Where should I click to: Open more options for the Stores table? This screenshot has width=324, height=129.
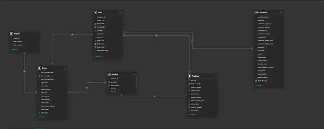pyautogui.click(x=65, y=68)
